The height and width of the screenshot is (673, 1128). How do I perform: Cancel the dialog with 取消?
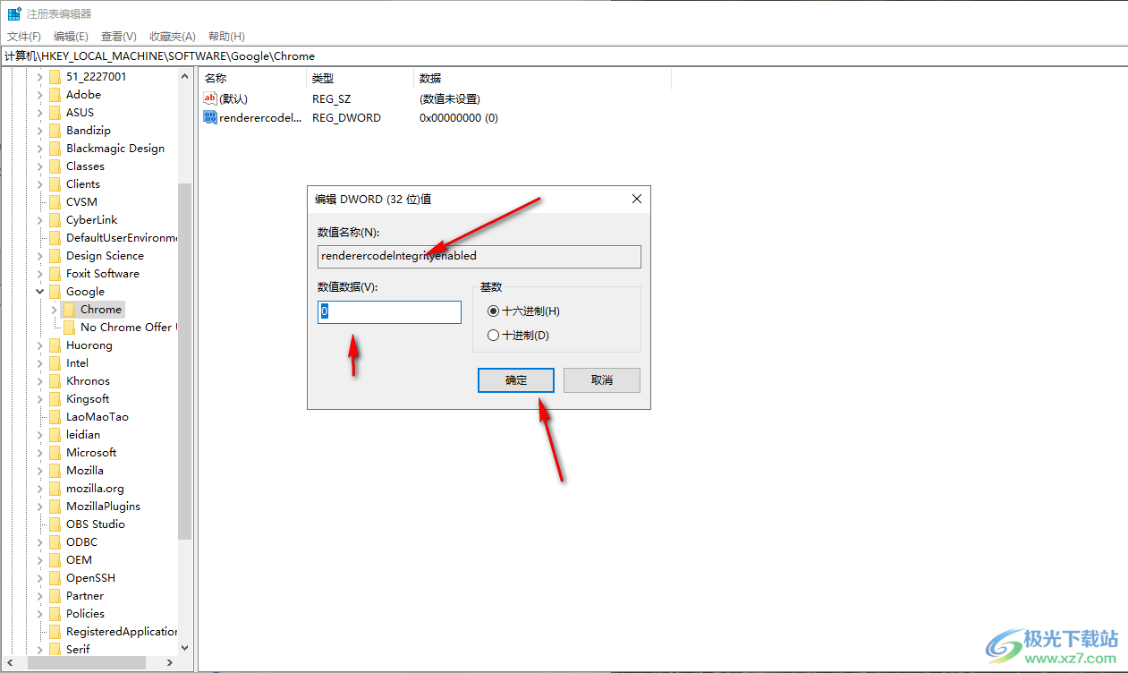tap(602, 379)
